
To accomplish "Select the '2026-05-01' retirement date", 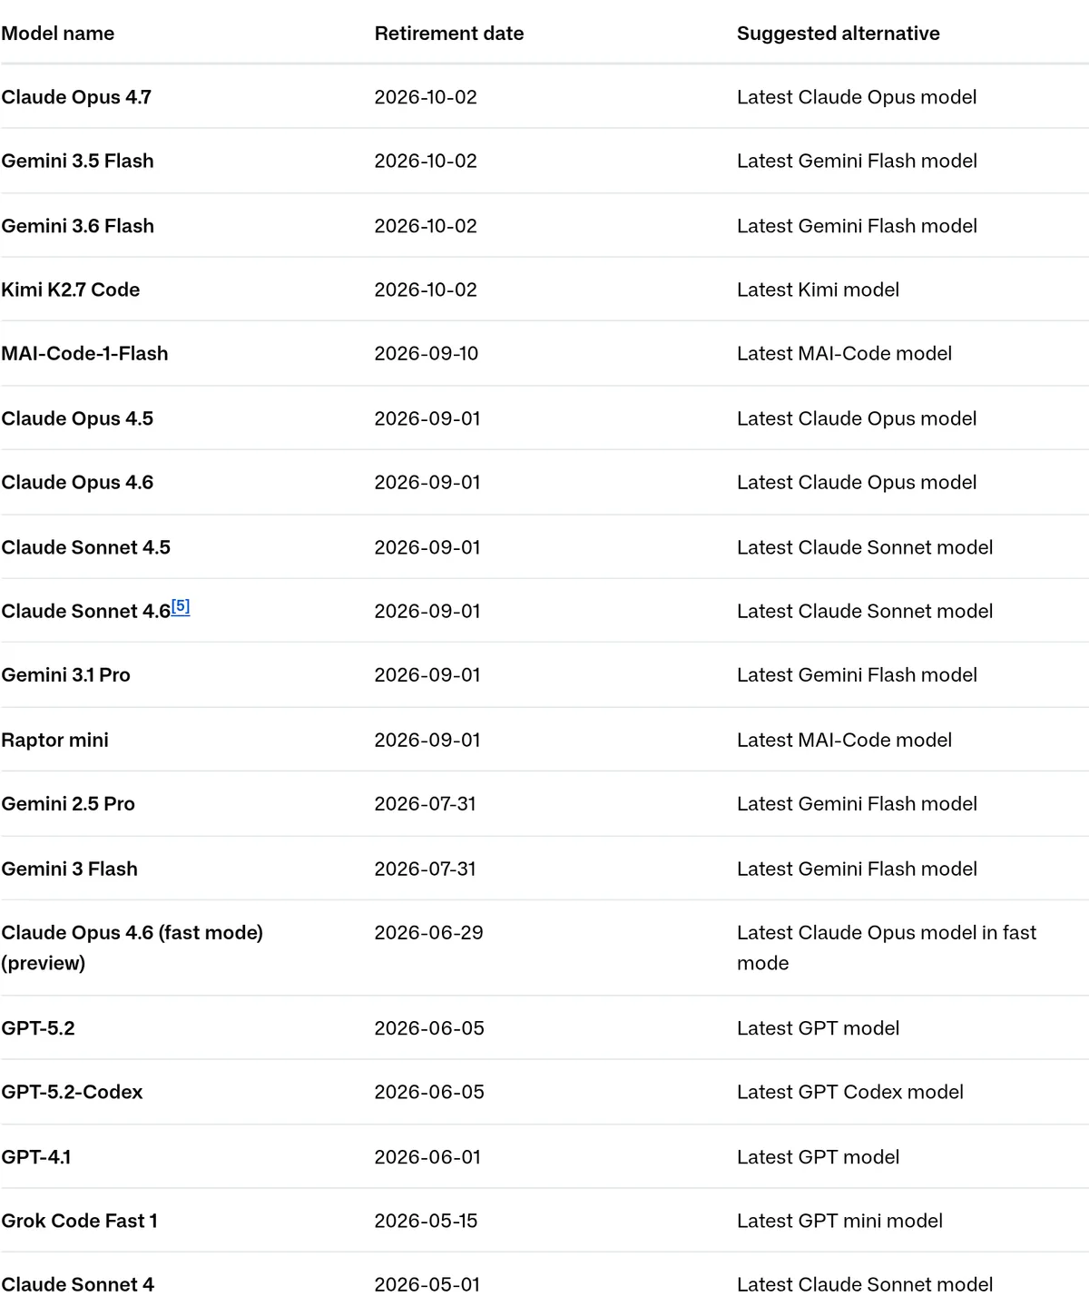I will click(427, 1284).
